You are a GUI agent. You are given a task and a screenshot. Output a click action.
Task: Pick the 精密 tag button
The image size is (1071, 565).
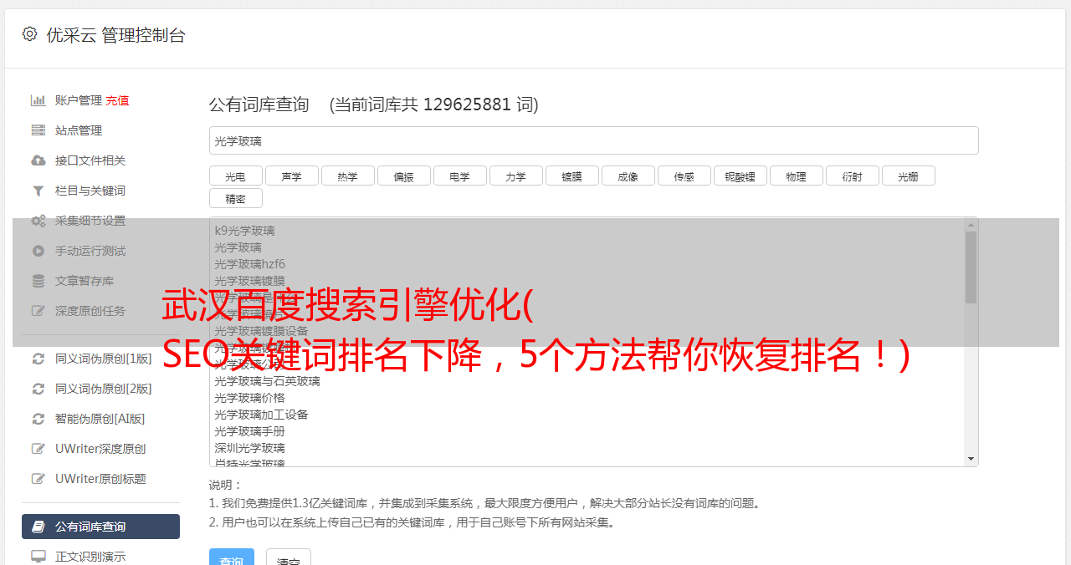point(235,198)
